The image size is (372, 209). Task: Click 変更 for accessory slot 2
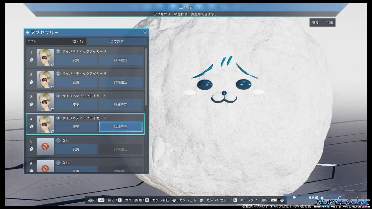coord(76,82)
